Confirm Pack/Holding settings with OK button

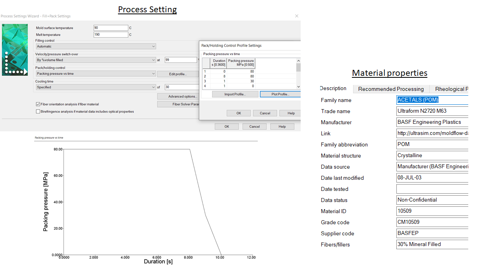tap(238, 113)
